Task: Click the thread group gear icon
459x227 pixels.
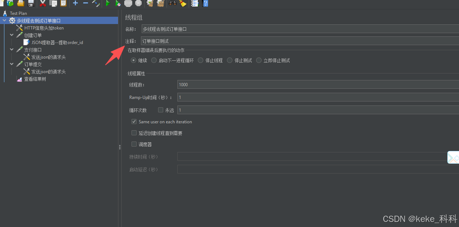Action: (x=12, y=21)
